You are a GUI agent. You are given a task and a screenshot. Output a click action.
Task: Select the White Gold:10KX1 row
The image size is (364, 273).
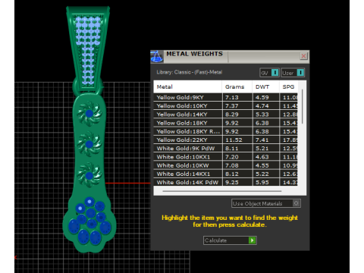click(225, 157)
